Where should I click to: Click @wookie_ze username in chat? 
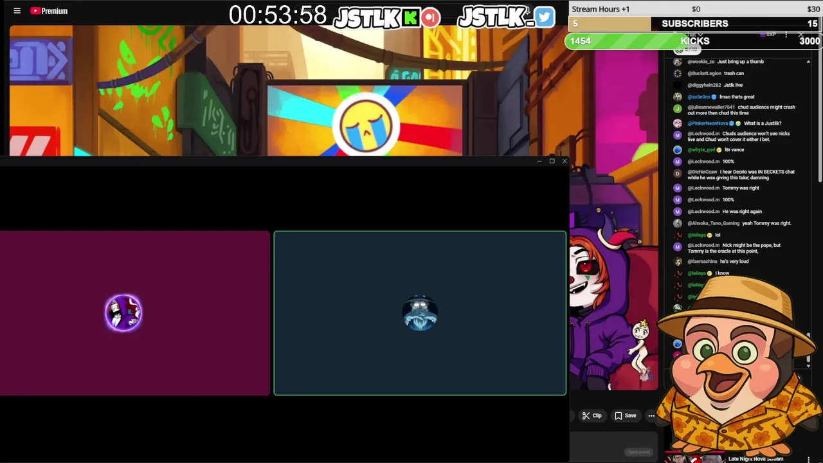tap(700, 62)
